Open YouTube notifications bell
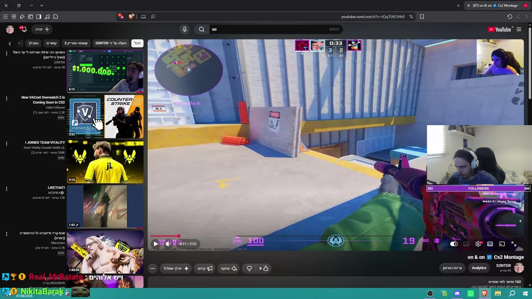532x299 pixels. [23, 29]
